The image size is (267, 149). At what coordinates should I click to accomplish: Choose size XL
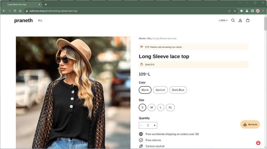[170, 107]
